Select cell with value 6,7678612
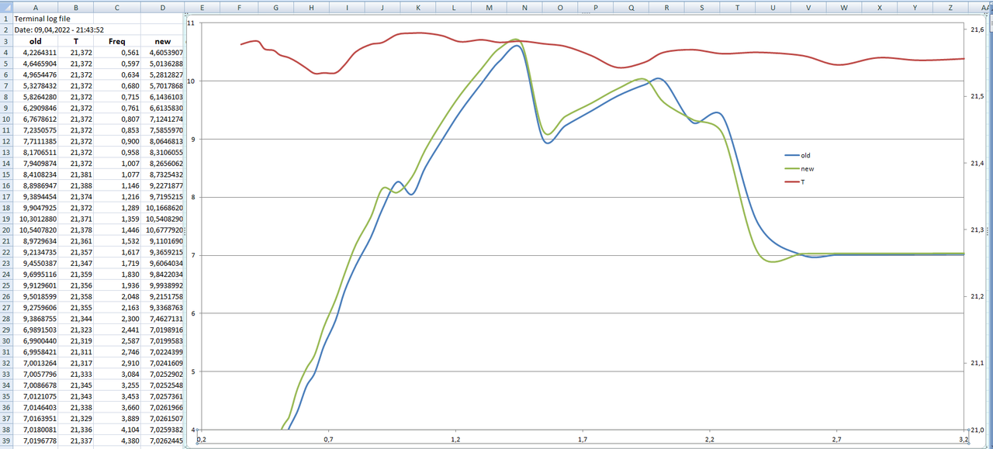Screen dimensions: 993x449 coord(35,119)
